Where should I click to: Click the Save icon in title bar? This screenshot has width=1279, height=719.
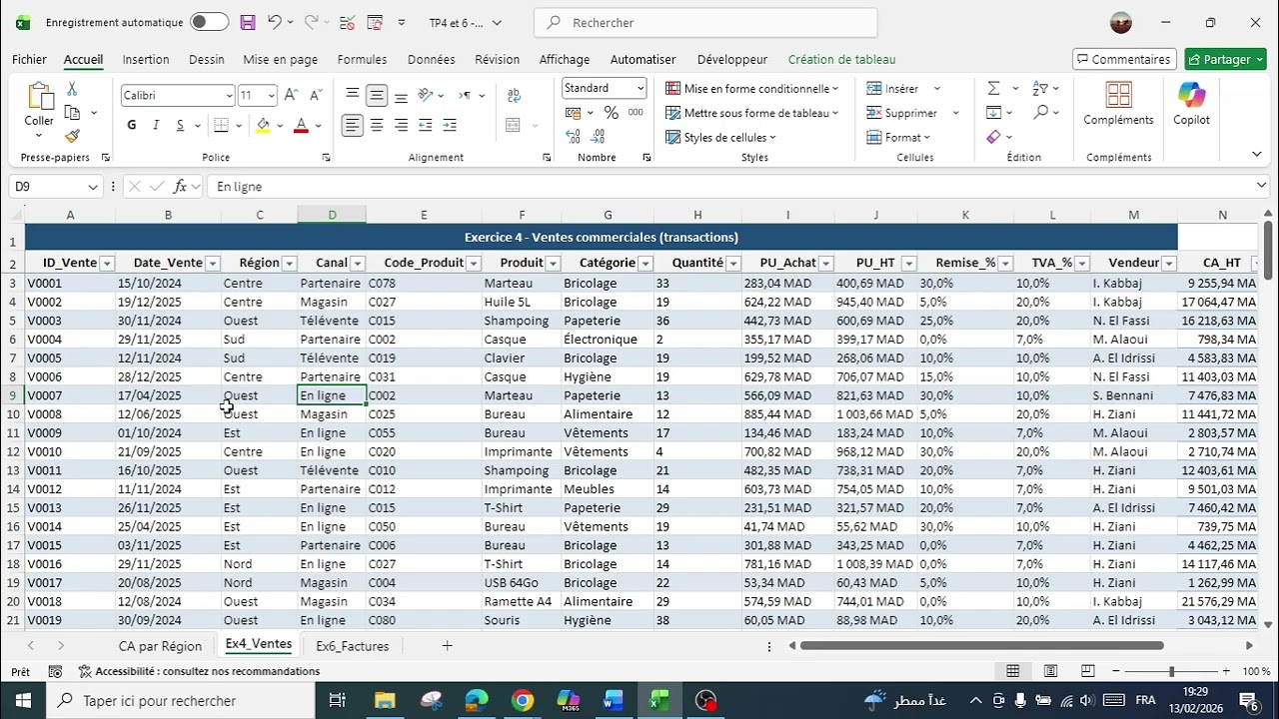[248, 22]
